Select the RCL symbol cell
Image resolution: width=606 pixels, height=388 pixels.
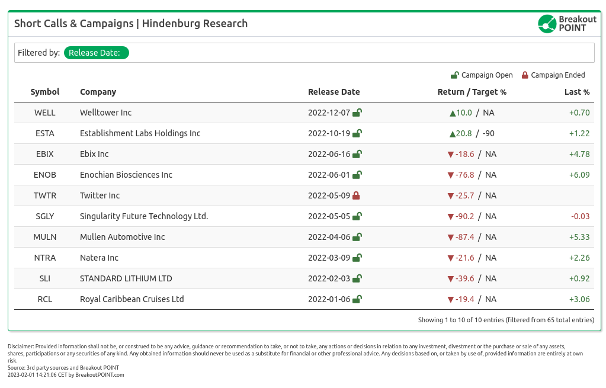pyautogui.click(x=45, y=300)
